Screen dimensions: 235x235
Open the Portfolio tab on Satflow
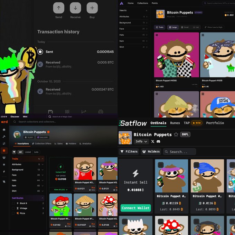click(215, 123)
